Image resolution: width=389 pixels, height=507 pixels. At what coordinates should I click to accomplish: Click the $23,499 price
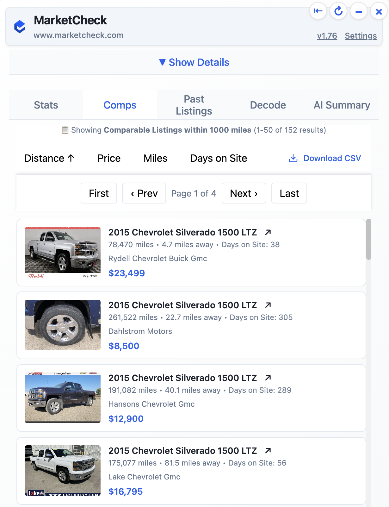pos(127,273)
